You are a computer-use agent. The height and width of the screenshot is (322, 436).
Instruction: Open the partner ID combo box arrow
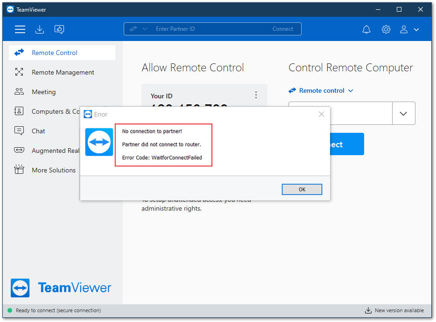coord(403,113)
